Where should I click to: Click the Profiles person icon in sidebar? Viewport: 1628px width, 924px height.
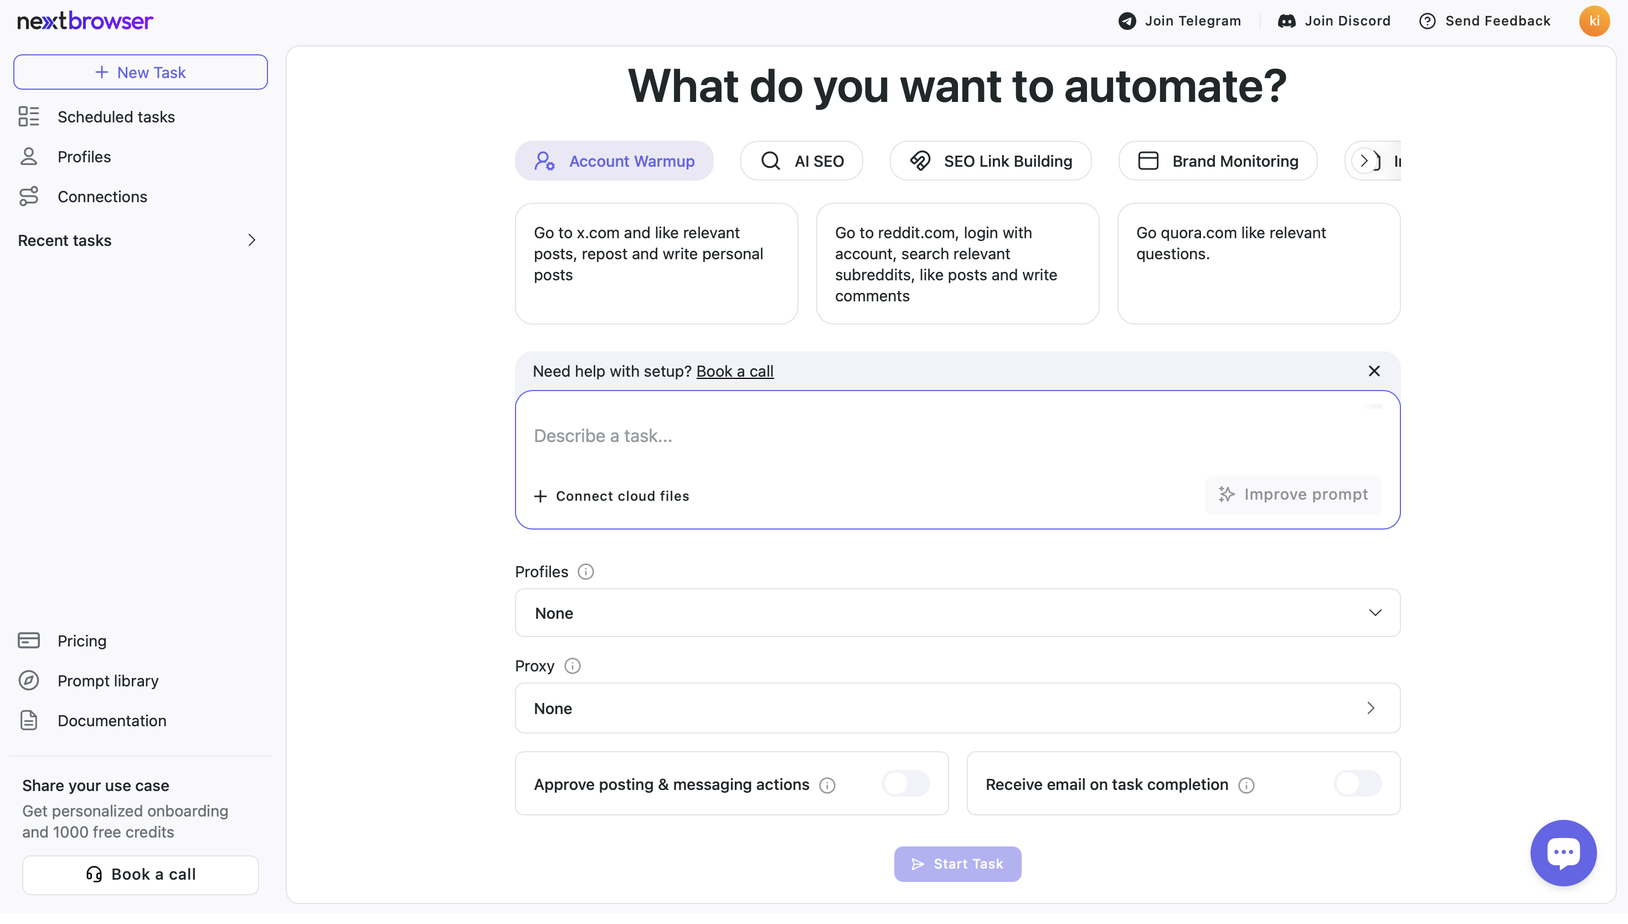tap(29, 157)
